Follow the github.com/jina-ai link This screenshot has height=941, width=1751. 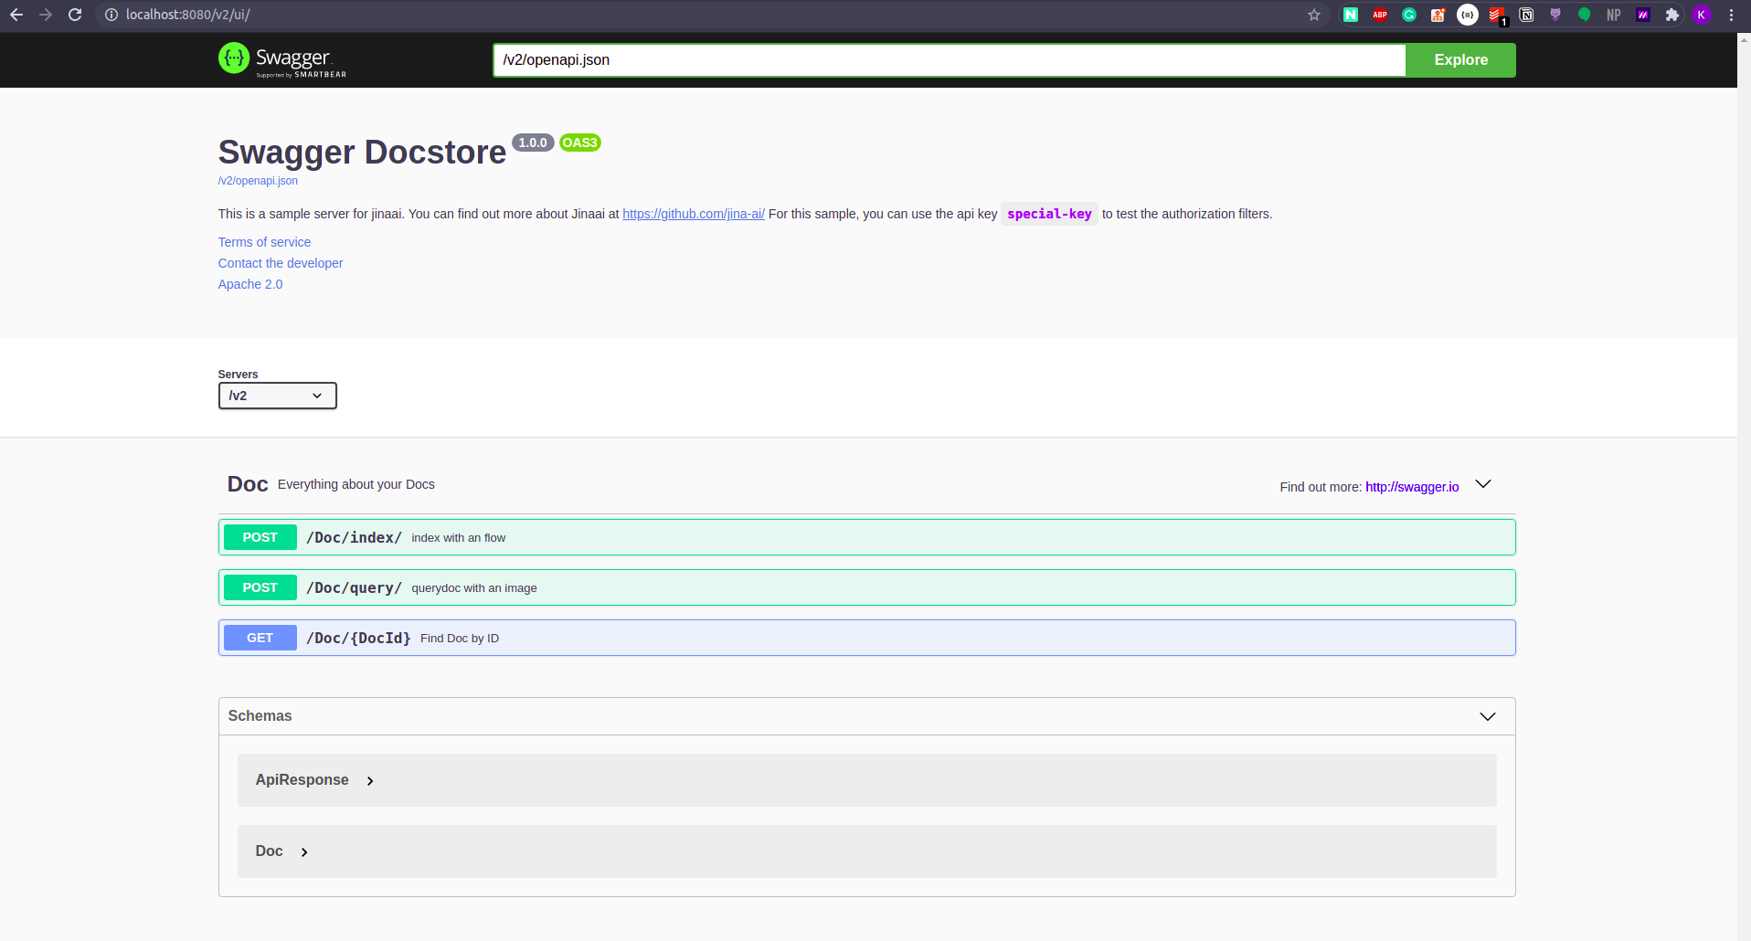[x=693, y=213]
